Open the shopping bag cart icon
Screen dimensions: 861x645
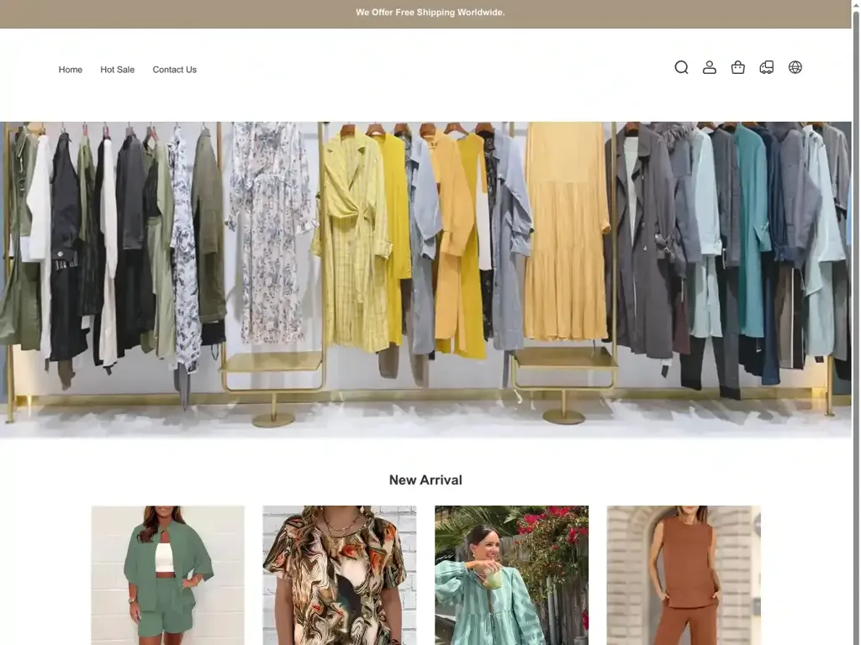tap(738, 68)
